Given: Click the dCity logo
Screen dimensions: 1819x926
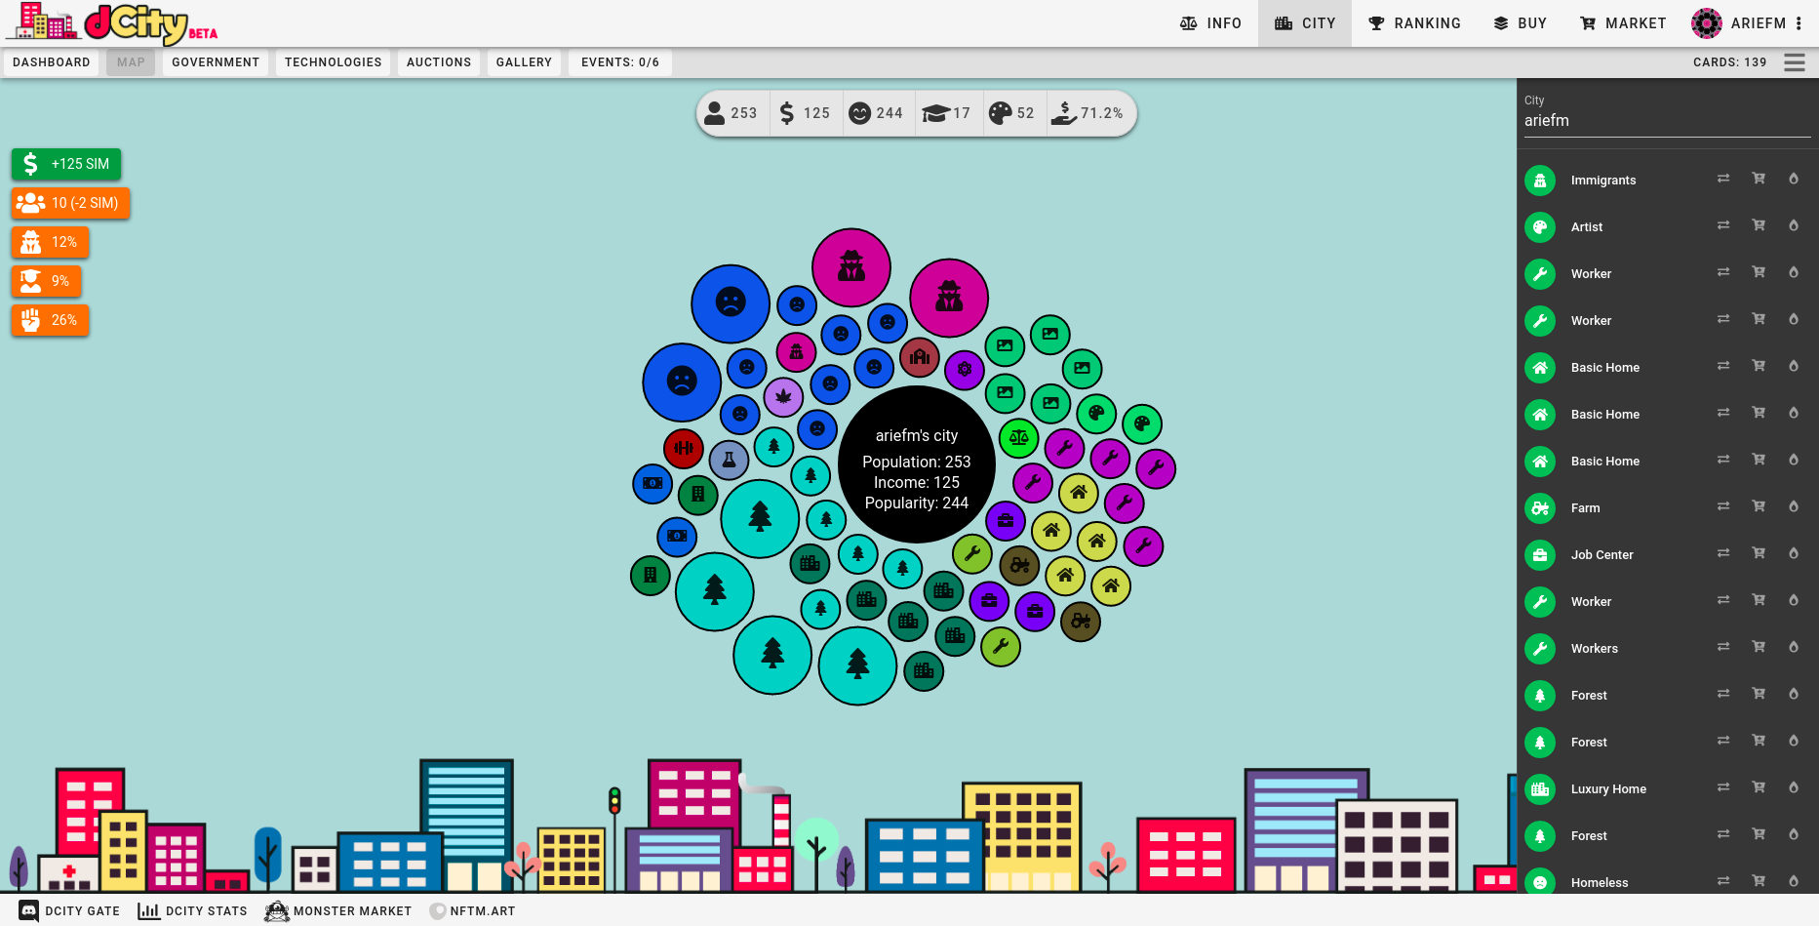Looking at the screenshot, I should pyautogui.click(x=112, y=23).
